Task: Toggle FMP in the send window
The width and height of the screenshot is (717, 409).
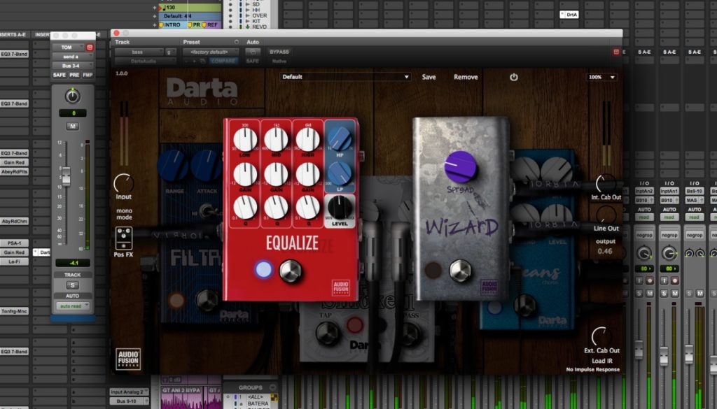Action: pos(88,75)
